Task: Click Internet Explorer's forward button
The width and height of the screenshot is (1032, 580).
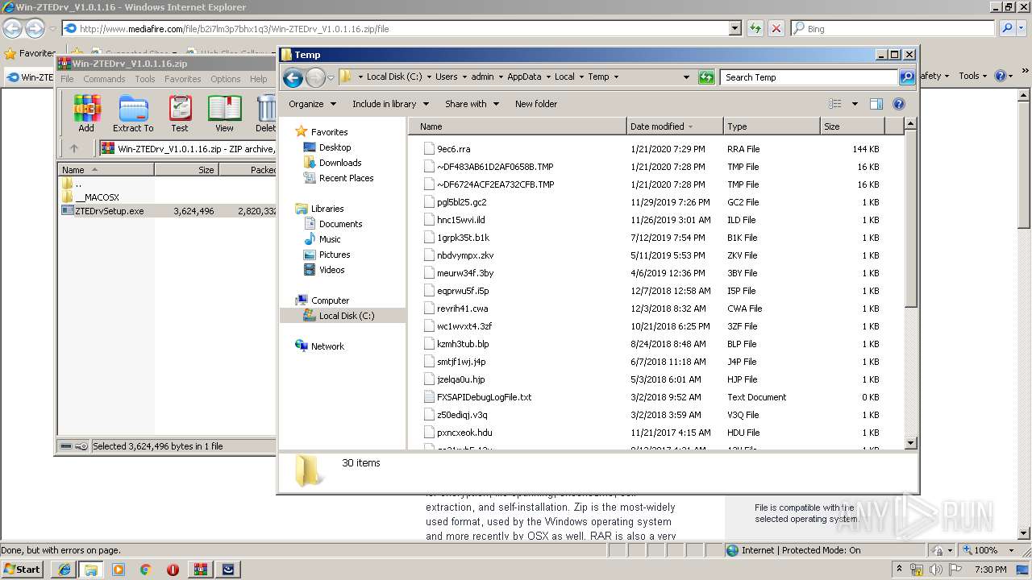Action: [x=35, y=28]
